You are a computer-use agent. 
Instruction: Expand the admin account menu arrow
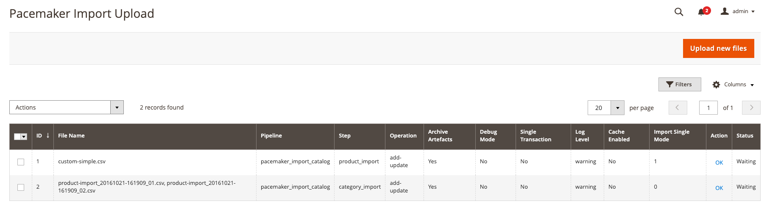coord(753,11)
